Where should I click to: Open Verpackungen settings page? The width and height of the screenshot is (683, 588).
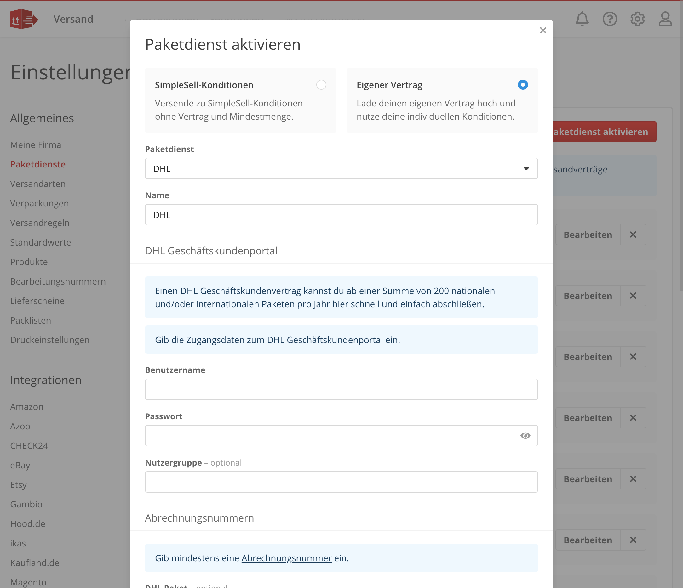coord(40,203)
